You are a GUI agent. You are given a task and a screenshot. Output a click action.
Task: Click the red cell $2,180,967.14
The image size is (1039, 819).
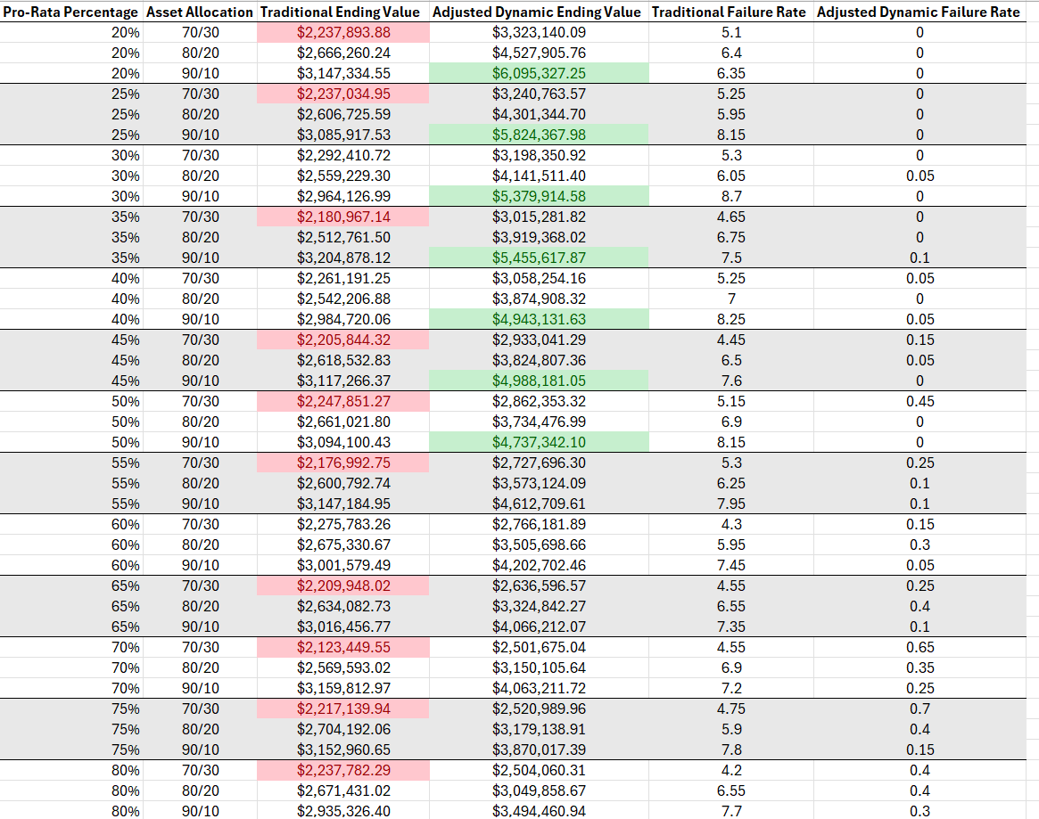coord(342,217)
